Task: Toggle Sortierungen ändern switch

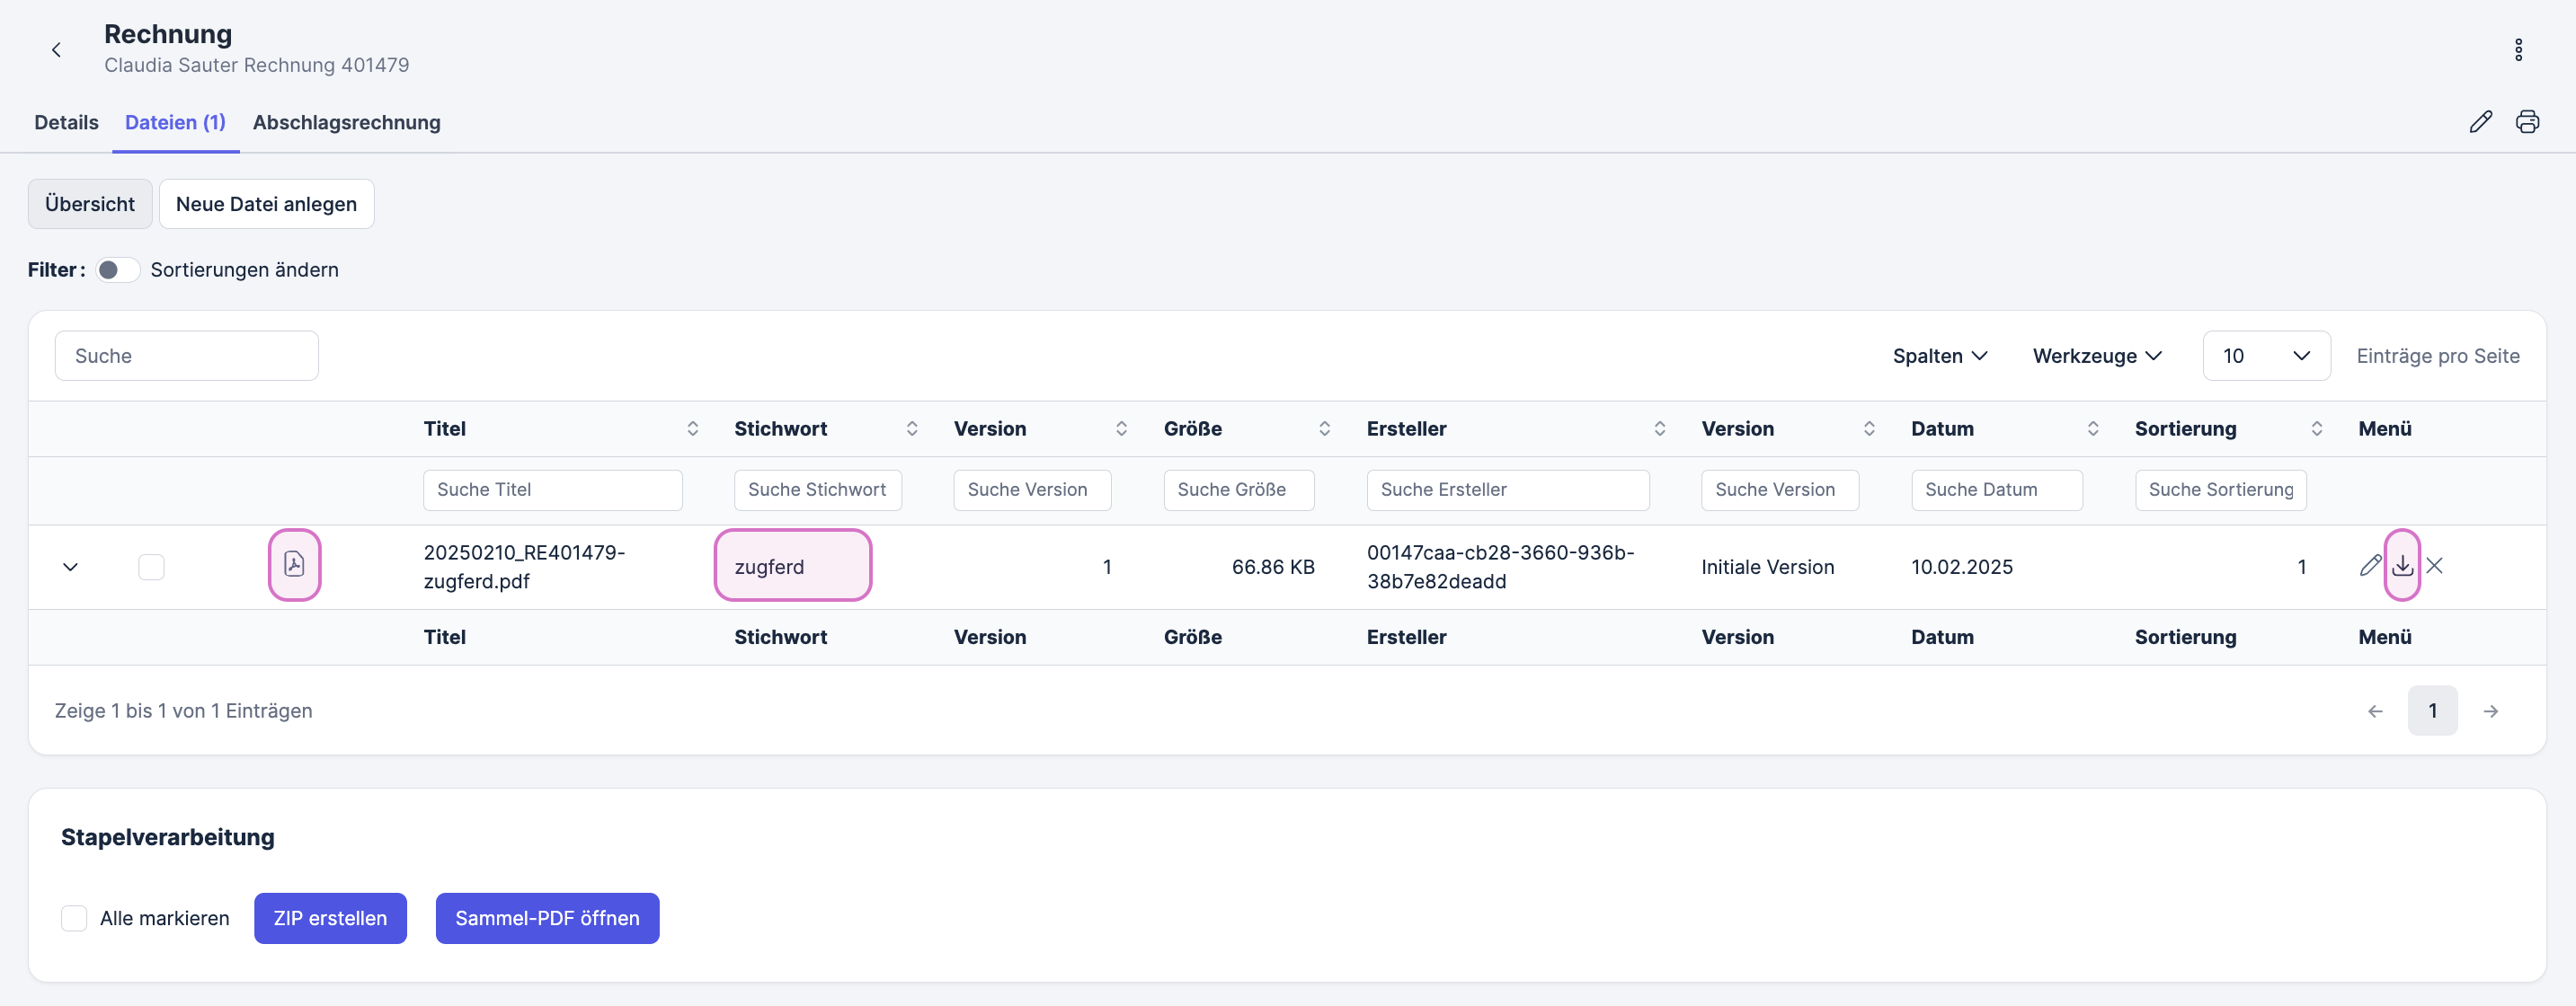Action: [x=118, y=269]
